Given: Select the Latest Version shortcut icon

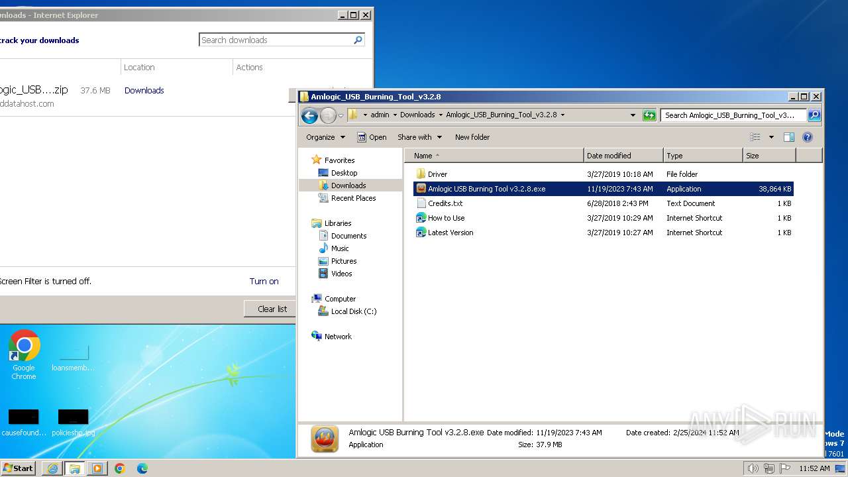Looking at the screenshot, I should pos(421,233).
